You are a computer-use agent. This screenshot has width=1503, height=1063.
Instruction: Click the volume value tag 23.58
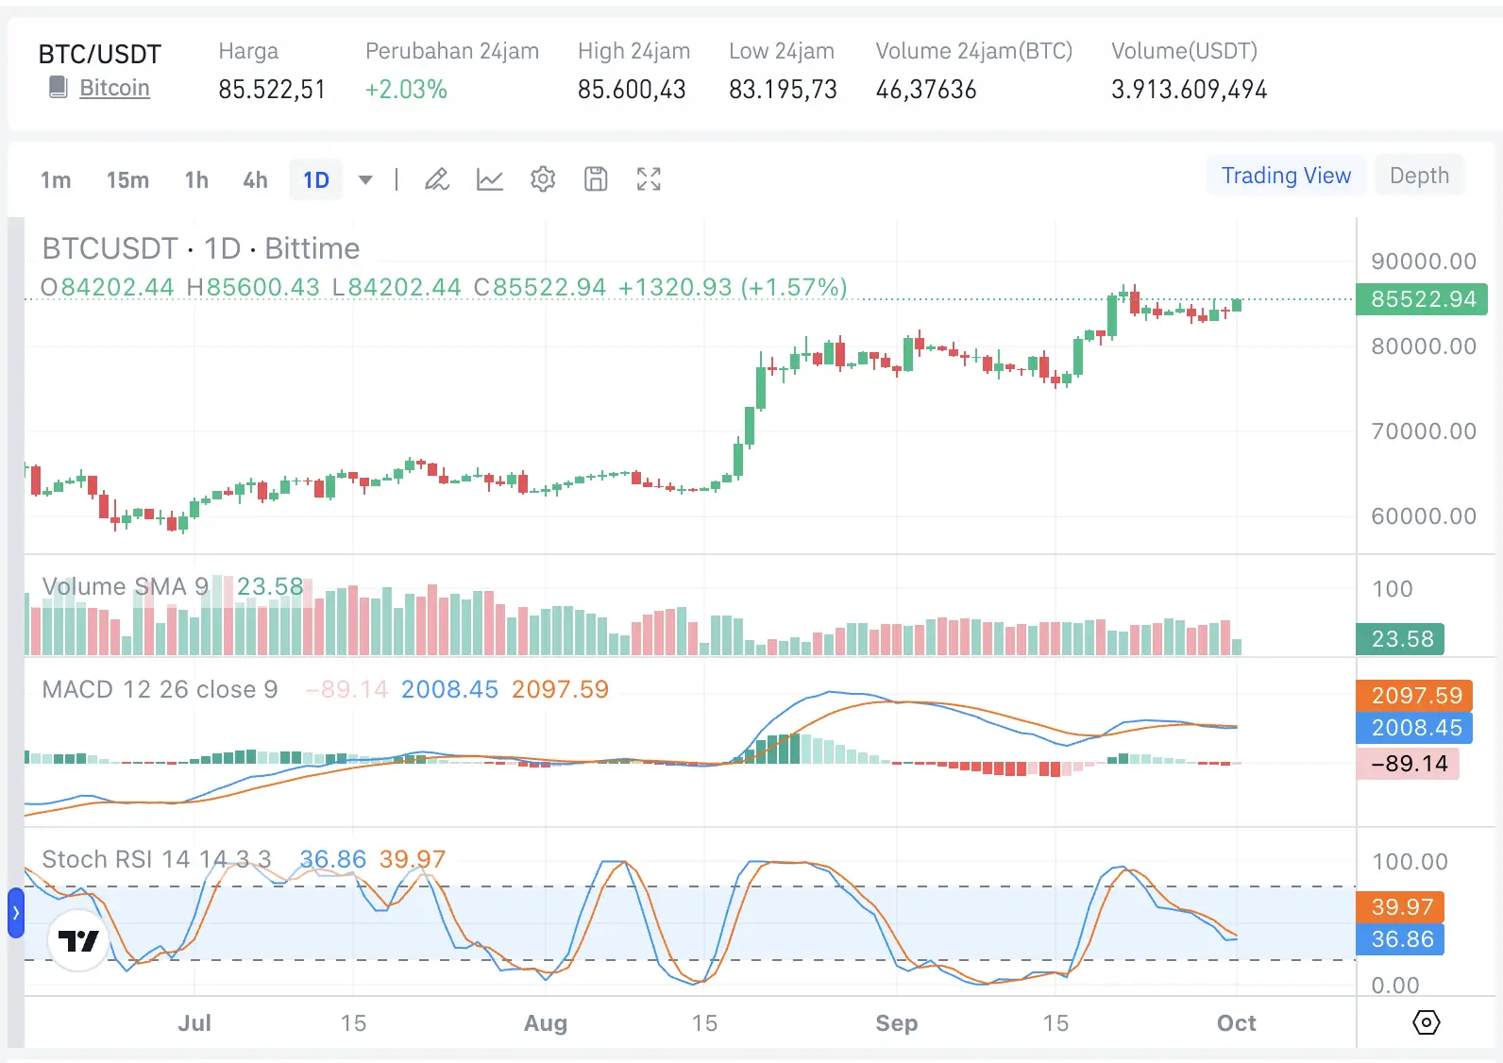1401,639
